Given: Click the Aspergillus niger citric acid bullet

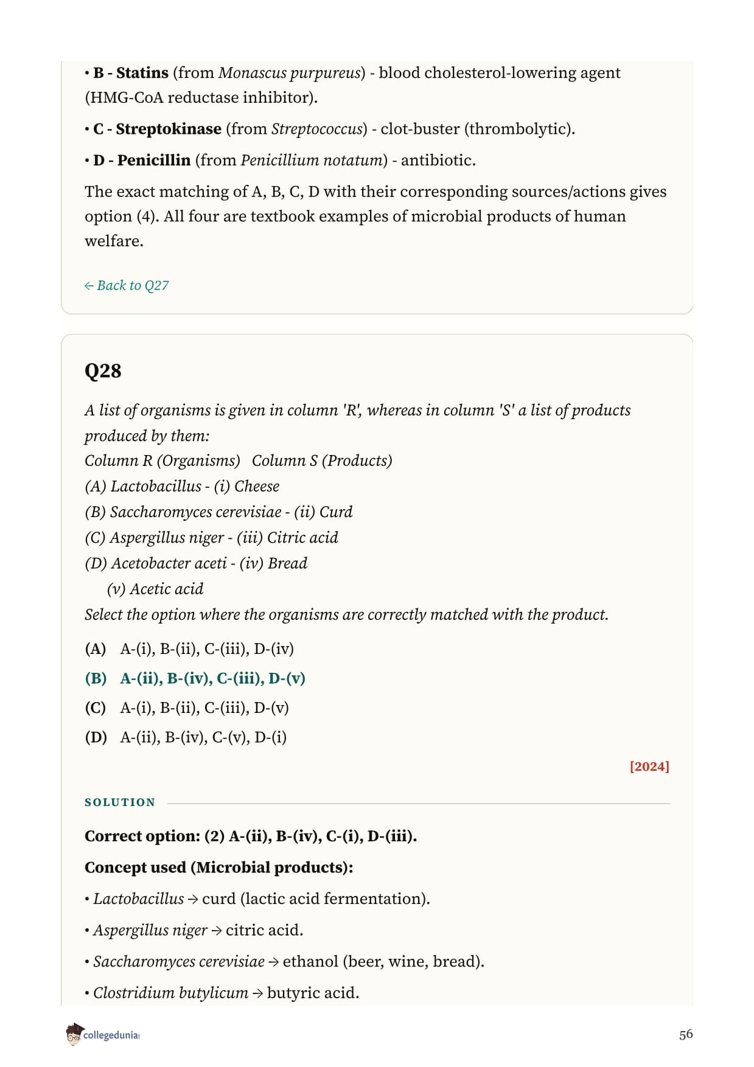Looking at the screenshot, I should [x=194, y=930].
